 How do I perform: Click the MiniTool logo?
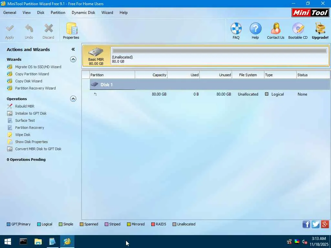click(x=310, y=13)
